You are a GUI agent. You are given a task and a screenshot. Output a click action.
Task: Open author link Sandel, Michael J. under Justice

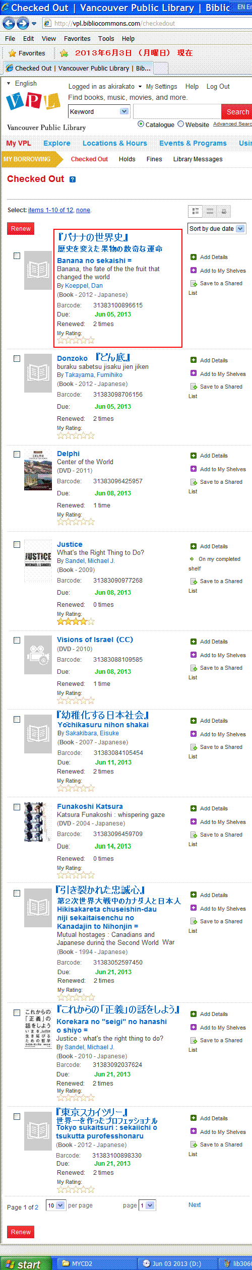(x=90, y=560)
